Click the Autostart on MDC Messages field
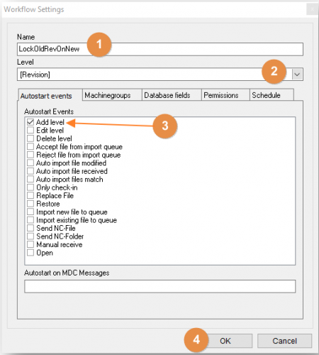 tap(160, 286)
